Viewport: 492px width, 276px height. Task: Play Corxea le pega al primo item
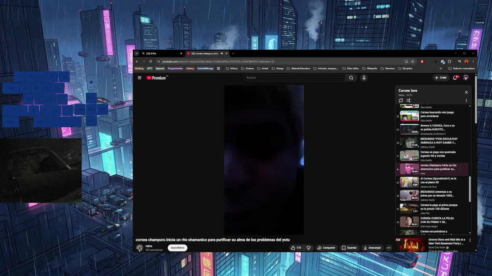pos(432,209)
